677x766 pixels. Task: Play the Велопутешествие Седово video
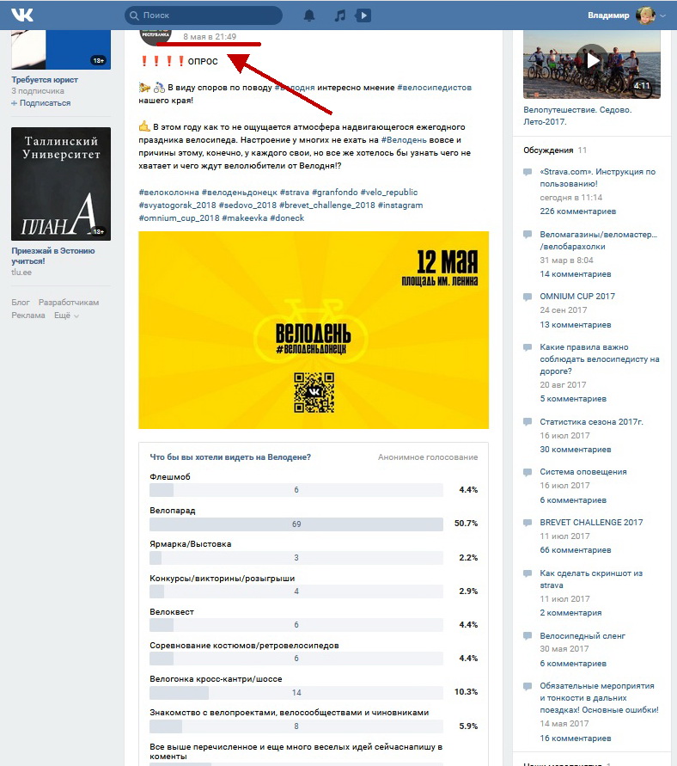(592, 61)
